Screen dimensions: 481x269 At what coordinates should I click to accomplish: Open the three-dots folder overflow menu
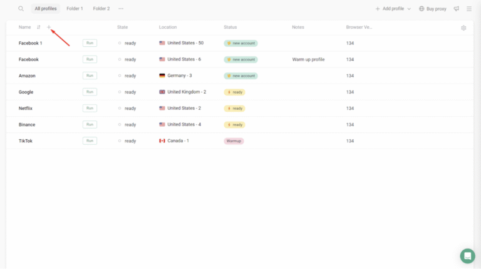click(x=121, y=9)
